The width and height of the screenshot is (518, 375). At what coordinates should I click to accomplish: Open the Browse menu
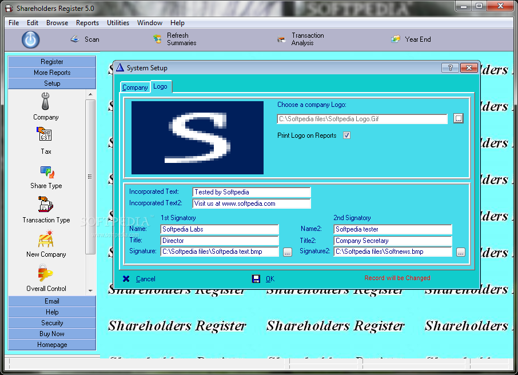point(57,23)
